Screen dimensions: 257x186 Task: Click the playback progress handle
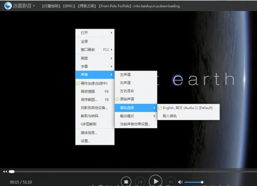[12, 171]
